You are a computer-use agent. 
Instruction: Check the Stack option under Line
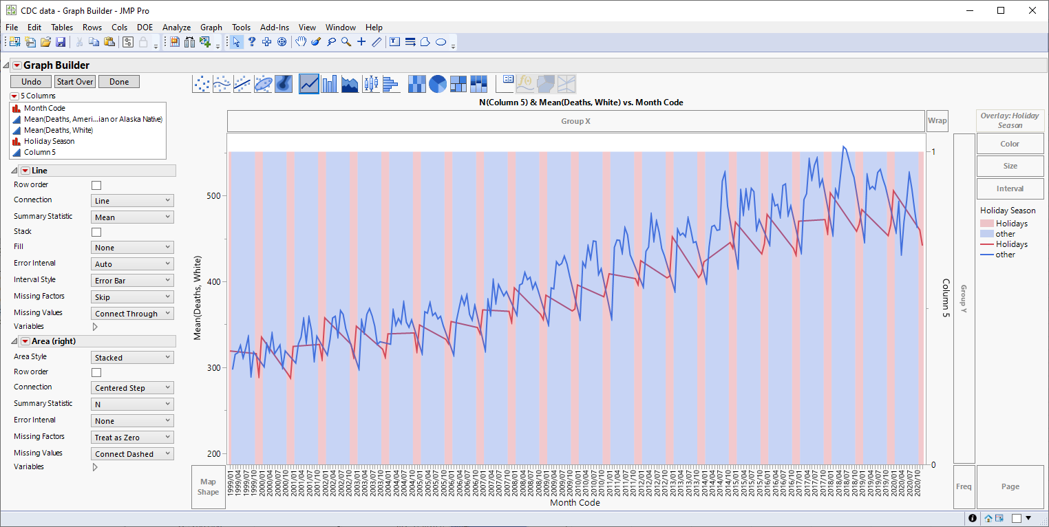tap(95, 232)
